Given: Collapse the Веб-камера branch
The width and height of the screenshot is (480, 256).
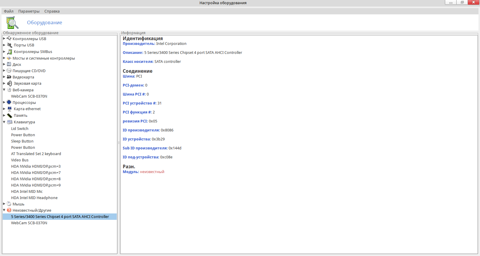Looking at the screenshot, I should coord(4,90).
